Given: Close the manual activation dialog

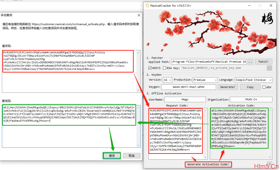Looking at the screenshot, I should coord(139,15).
